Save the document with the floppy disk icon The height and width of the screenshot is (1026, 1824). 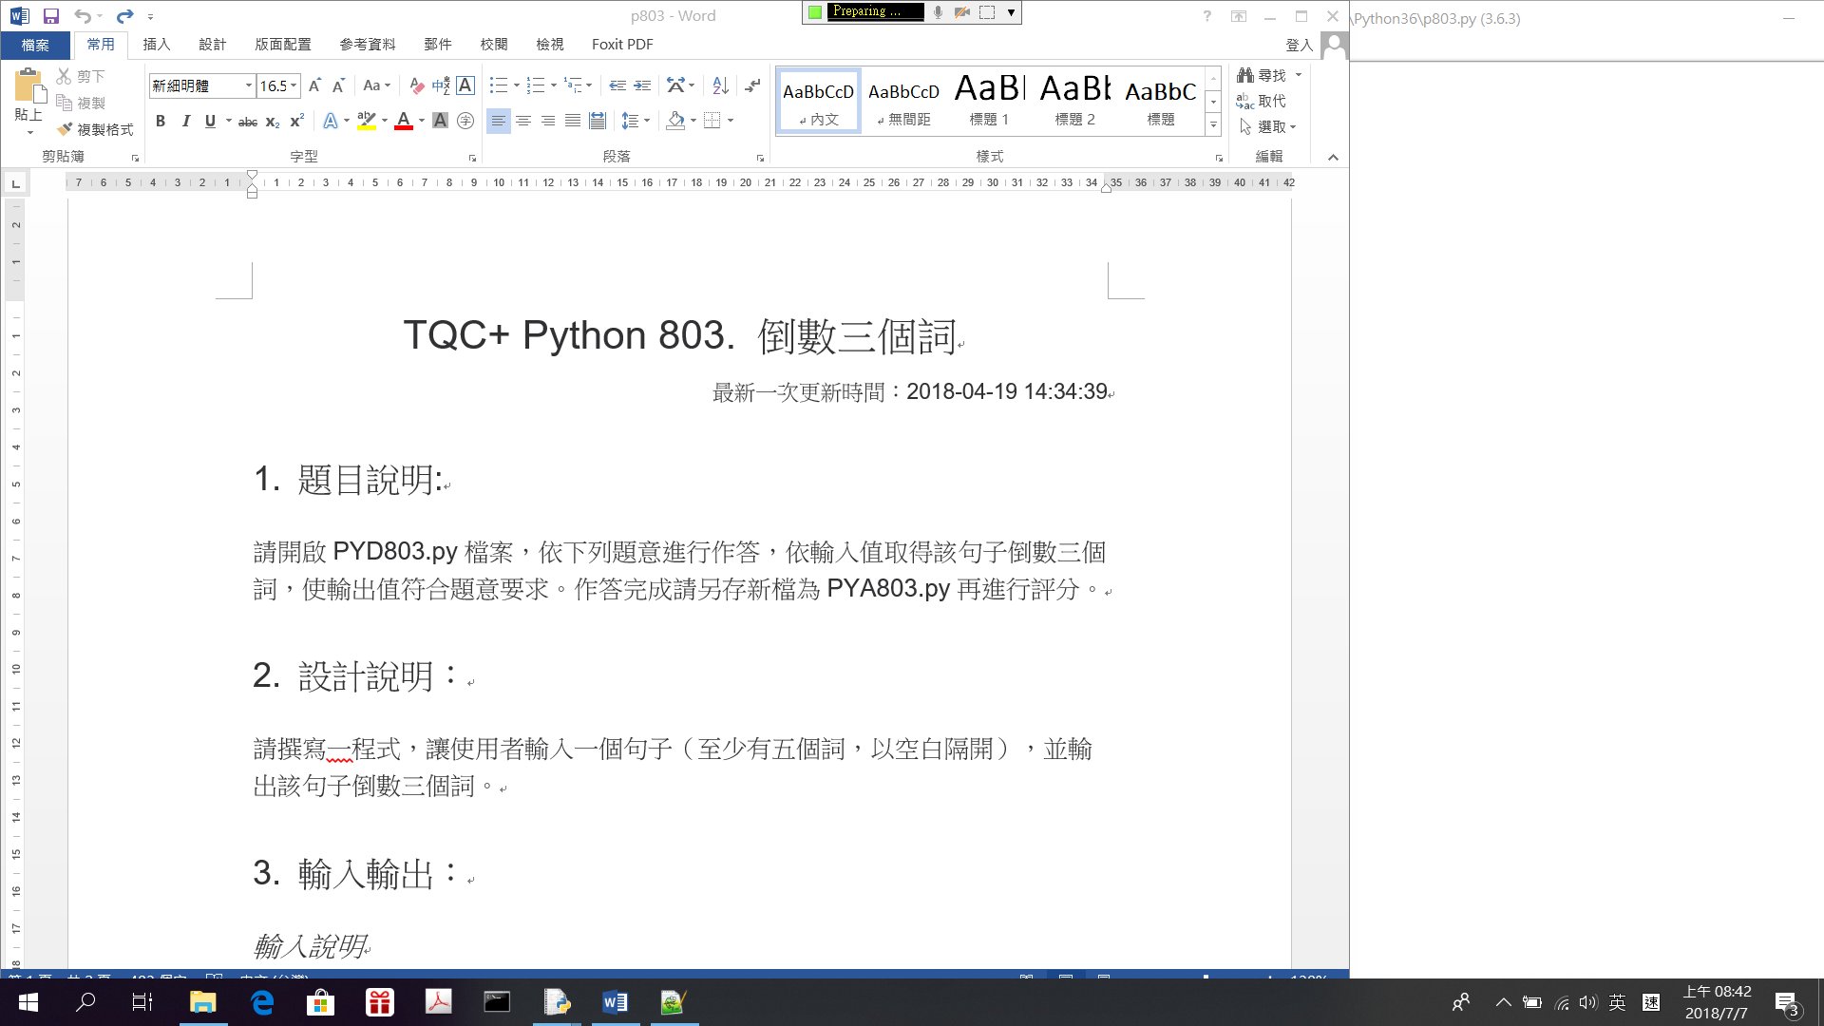click(x=51, y=16)
